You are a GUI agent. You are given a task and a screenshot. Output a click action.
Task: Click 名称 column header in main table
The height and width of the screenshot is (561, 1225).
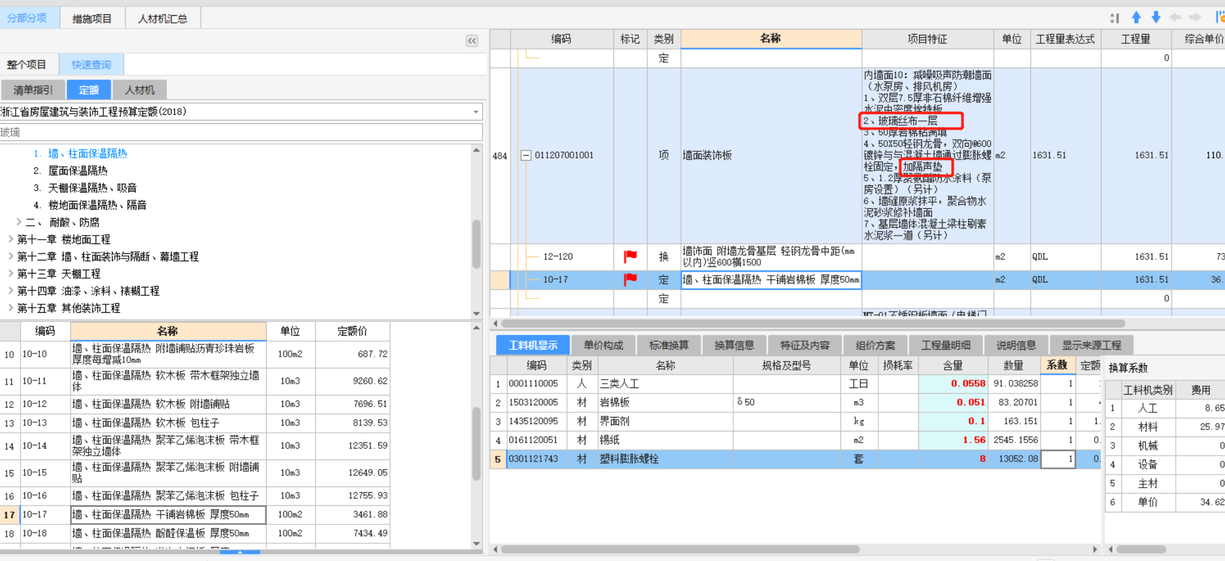coord(771,39)
